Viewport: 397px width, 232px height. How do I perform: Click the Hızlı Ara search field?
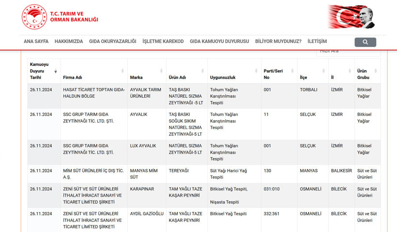click(x=348, y=52)
